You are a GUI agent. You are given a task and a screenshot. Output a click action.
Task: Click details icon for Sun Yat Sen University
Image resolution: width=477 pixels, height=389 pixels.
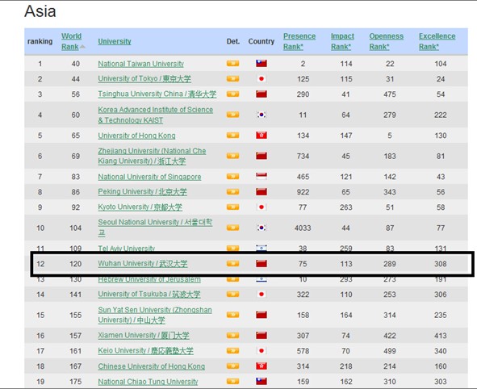pos(232,315)
